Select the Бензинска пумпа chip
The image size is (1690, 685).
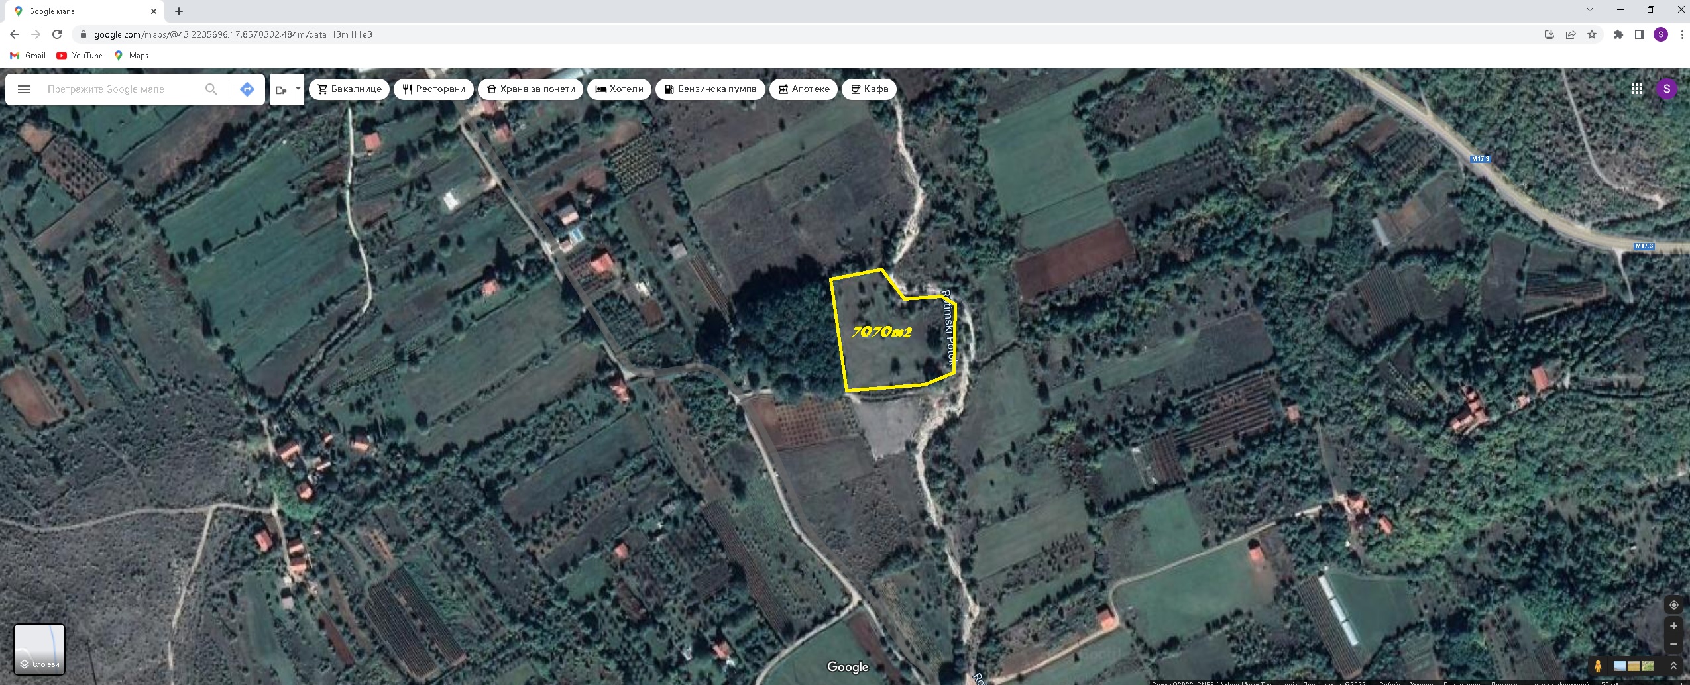[710, 89]
